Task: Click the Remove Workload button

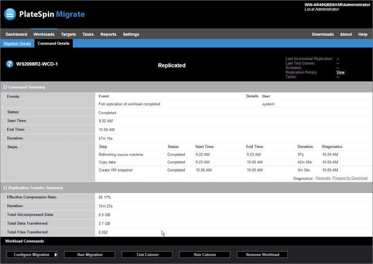Action: (262, 255)
